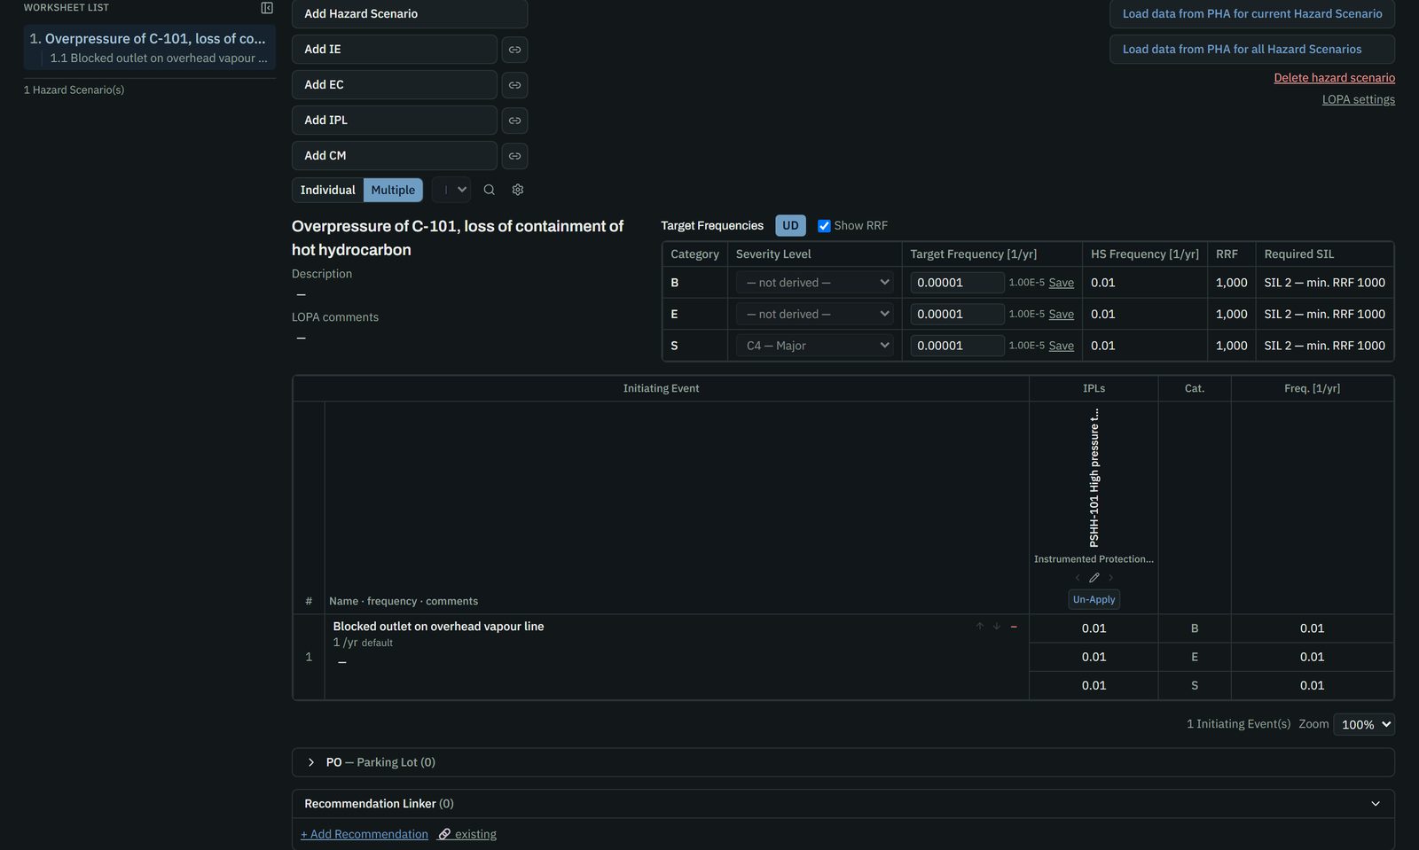Image resolution: width=1419 pixels, height=850 pixels.
Task: Open the search magnifier icon
Action: point(489,190)
